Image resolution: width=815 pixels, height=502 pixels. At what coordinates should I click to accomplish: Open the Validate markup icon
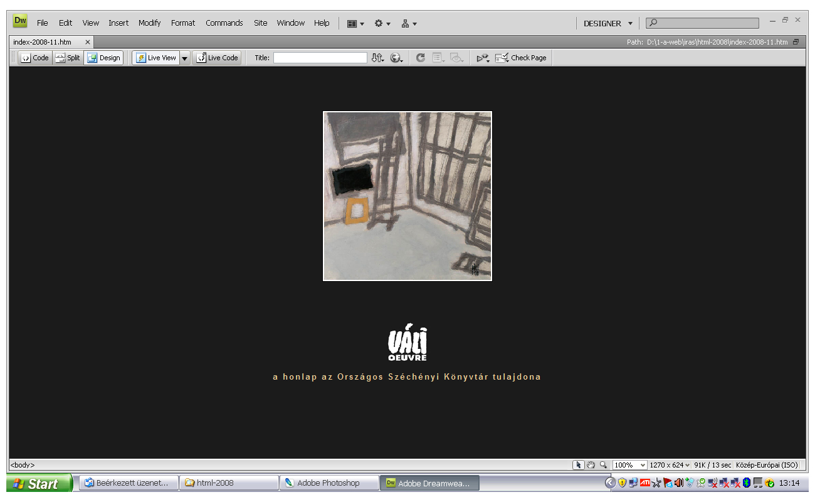[x=483, y=58]
